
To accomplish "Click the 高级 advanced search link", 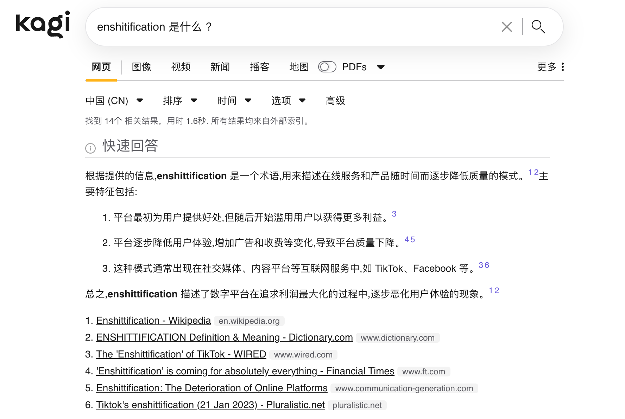I will [x=335, y=101].
